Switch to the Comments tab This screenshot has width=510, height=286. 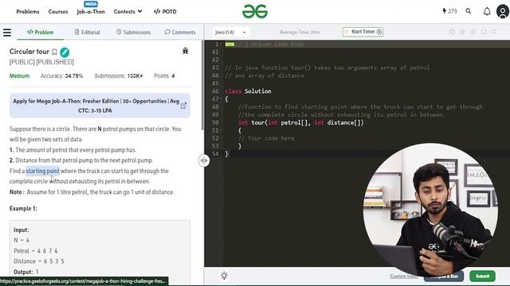click(x=180, y=32)
